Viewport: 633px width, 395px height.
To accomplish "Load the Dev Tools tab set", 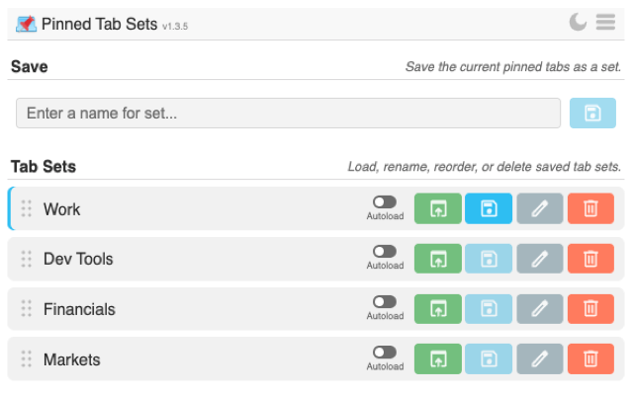I will point(438,259).
